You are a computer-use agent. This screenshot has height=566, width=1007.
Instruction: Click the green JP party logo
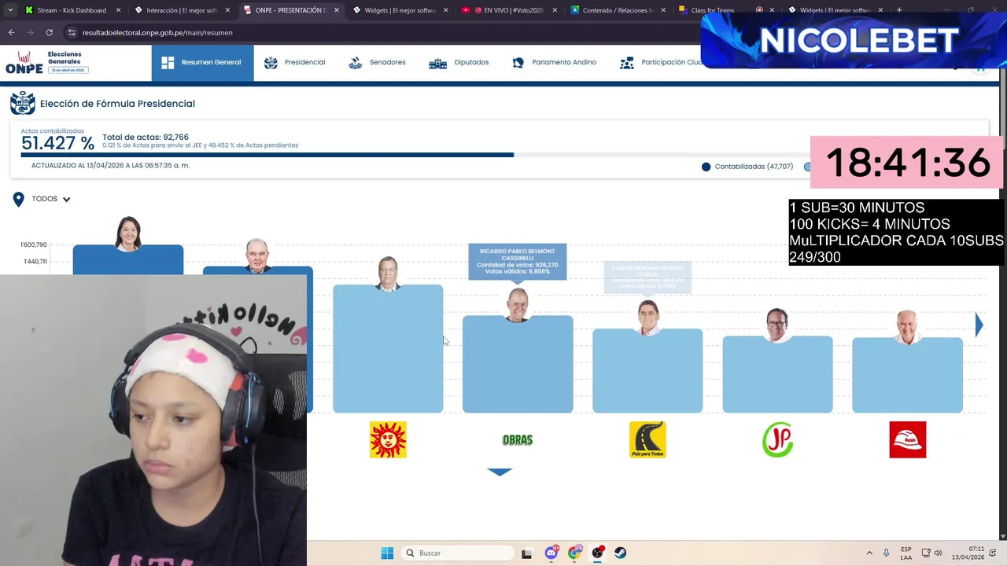777,439
